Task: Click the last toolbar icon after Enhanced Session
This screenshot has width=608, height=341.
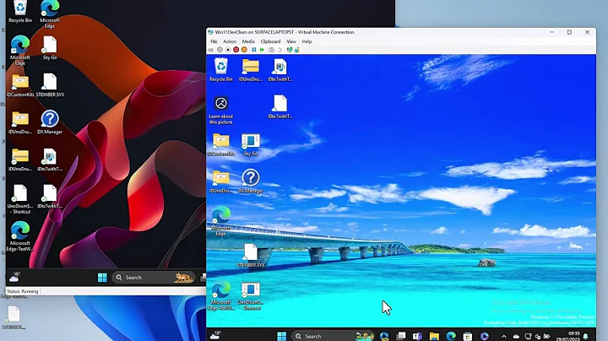Action: [x=297, y=50]
